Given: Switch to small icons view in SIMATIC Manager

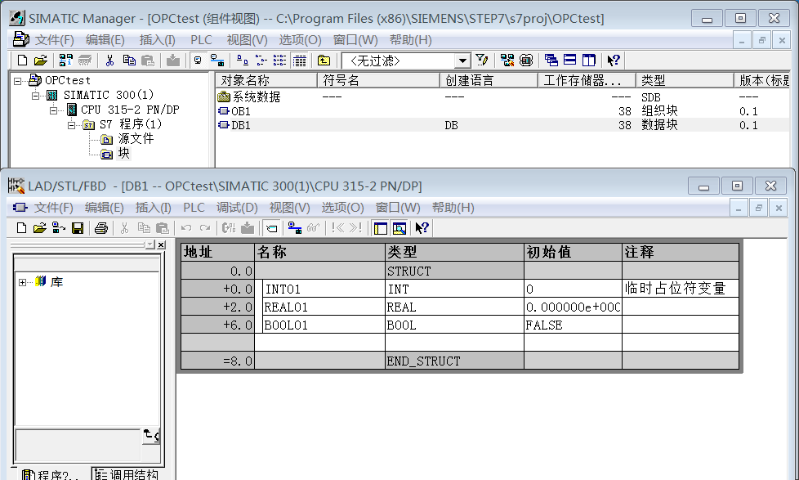Looking at the screenshot, I should pyautogui.click(x=261, y=61).
